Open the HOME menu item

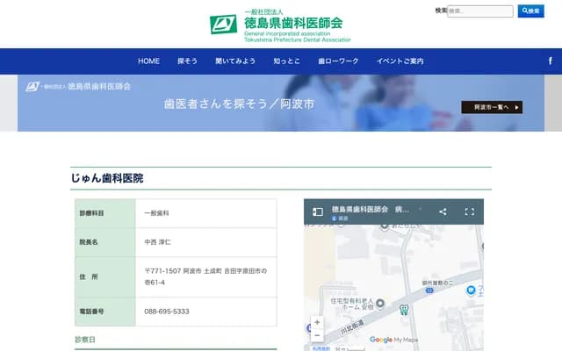tap(148, 61)
